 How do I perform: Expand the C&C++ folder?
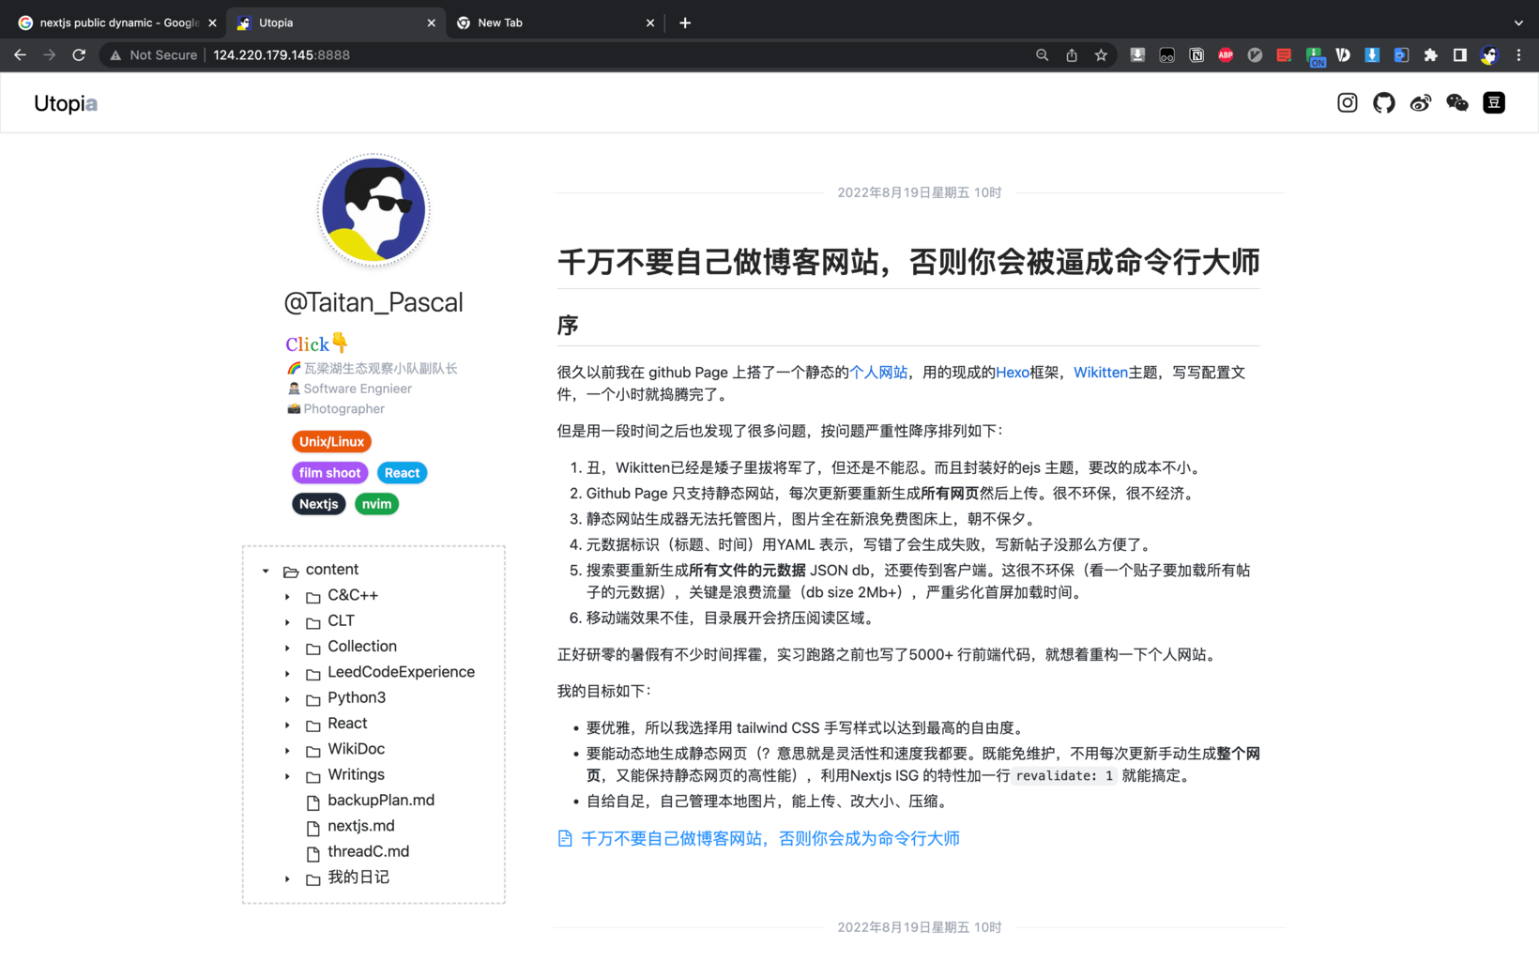tap(287, 596)
